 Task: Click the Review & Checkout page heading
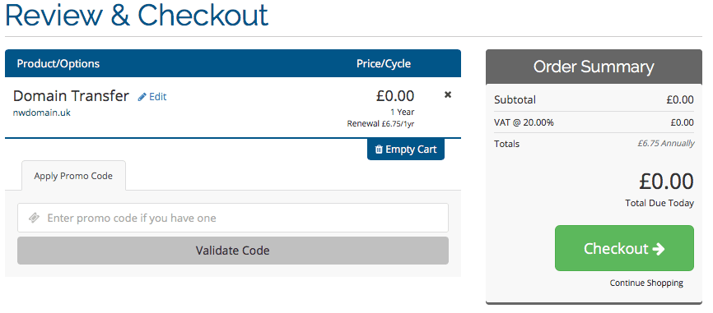[137, 15]
